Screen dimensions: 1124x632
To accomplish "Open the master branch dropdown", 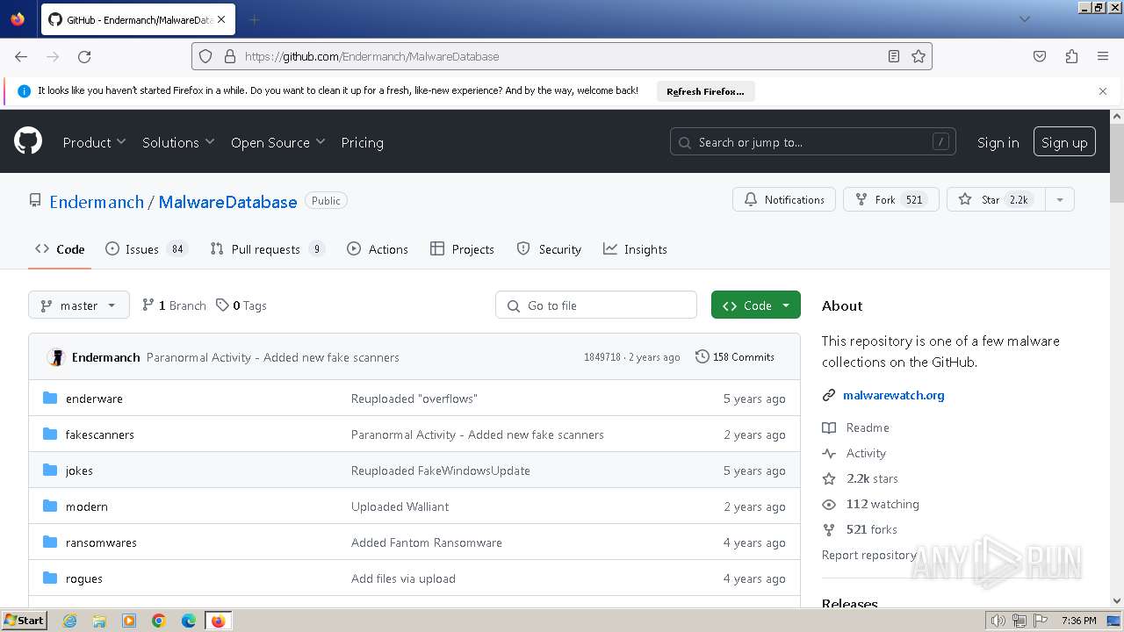I will (79, 305).
